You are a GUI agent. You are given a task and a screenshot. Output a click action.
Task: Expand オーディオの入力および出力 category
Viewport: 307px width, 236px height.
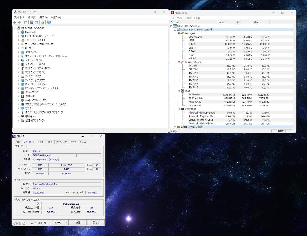18,44
